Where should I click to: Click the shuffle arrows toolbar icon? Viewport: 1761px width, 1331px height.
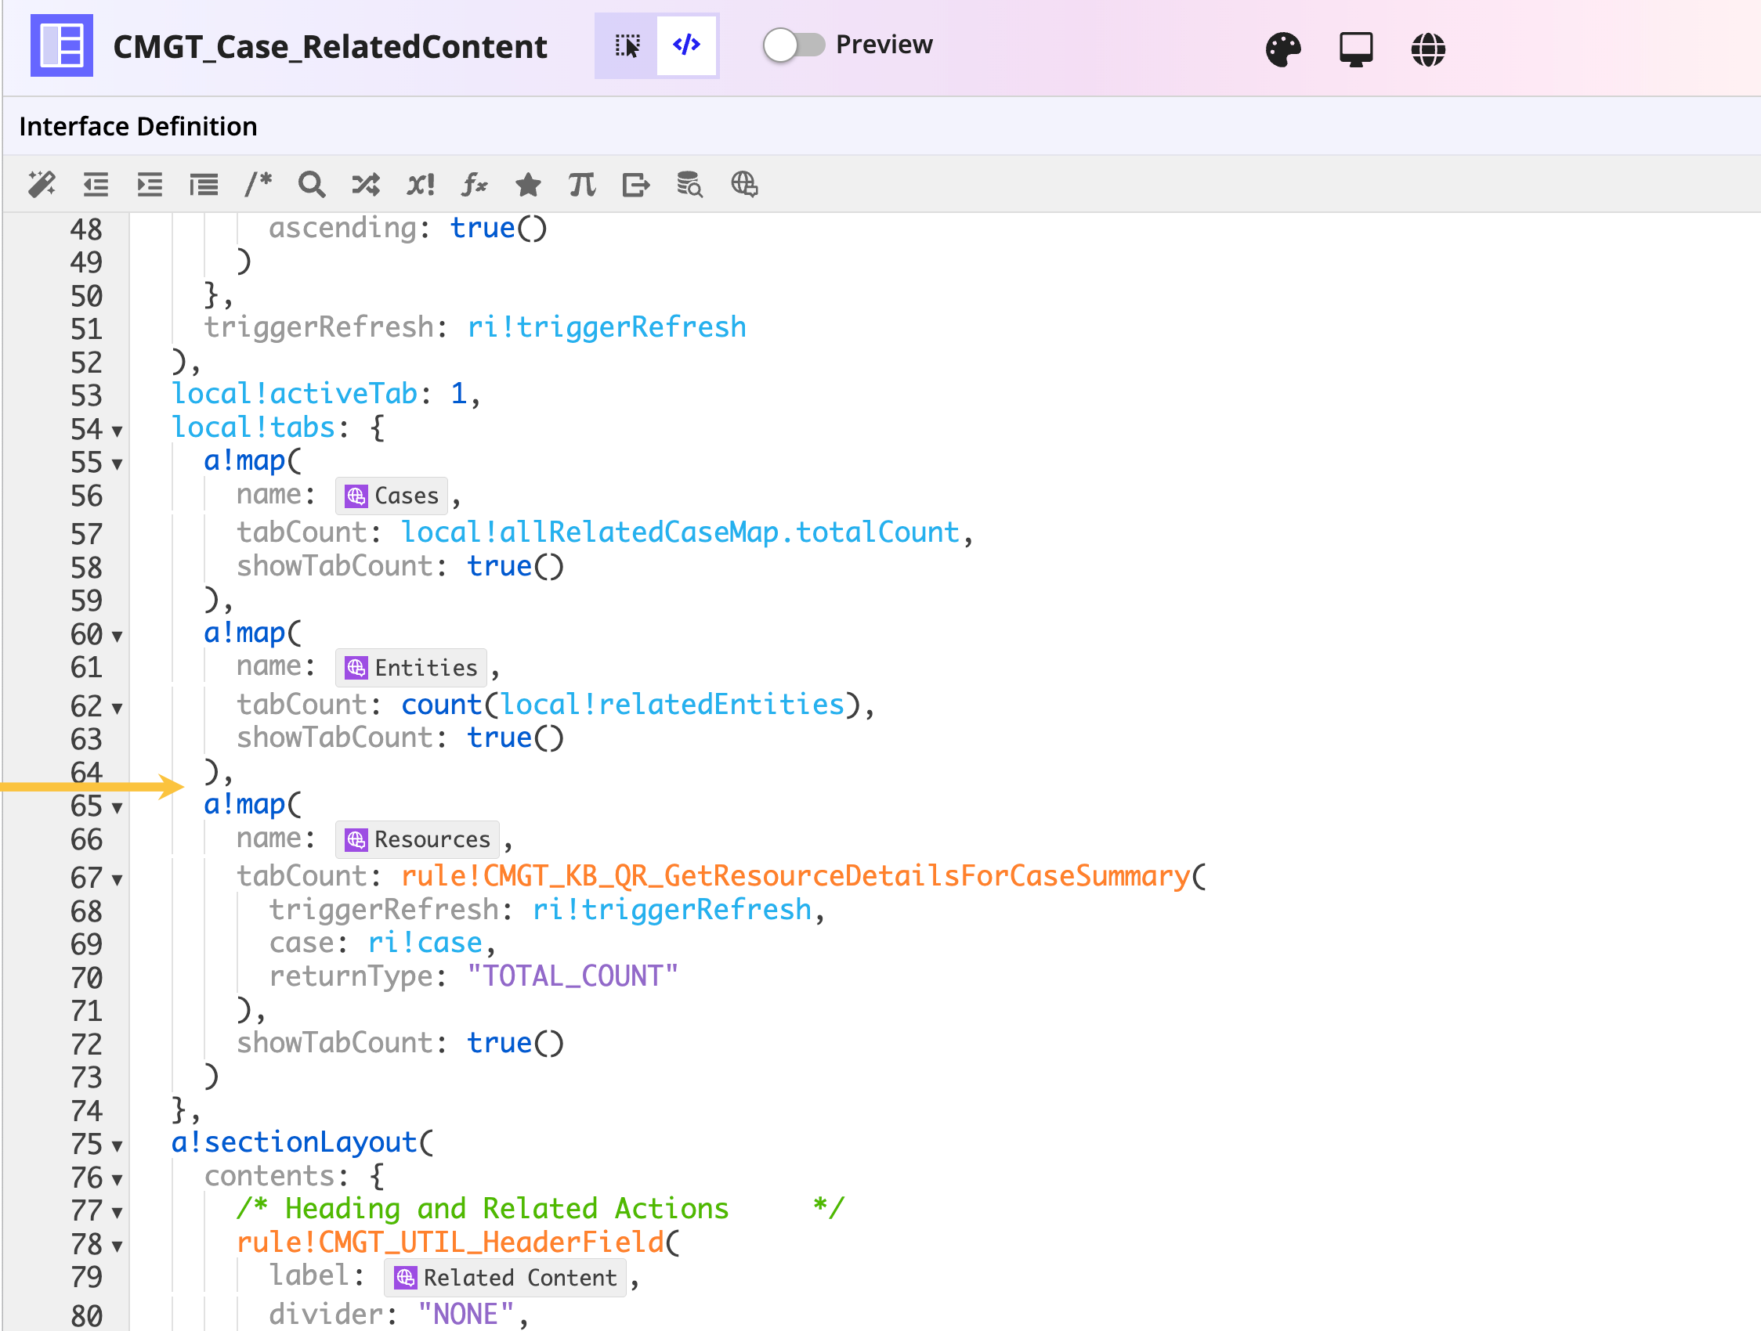click(x=365, y=185)
